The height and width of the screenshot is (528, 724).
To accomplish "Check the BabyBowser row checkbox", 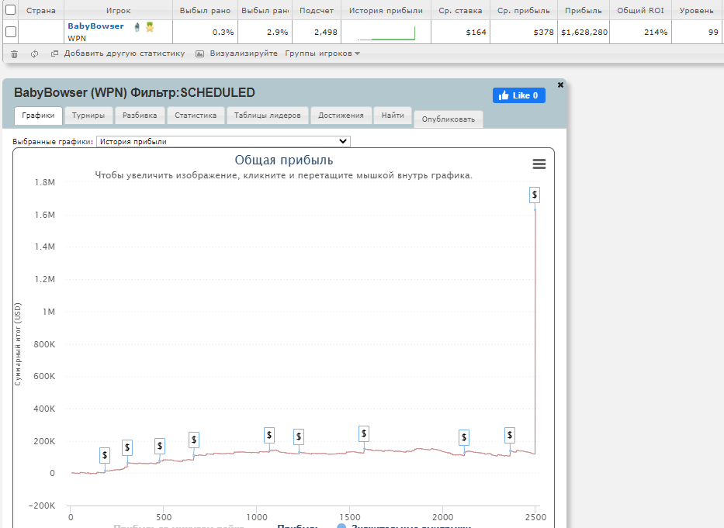I will [11, 32].
